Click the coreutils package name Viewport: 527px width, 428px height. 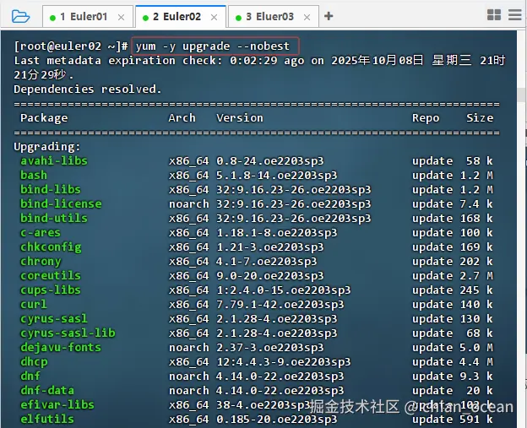(51, 275)
